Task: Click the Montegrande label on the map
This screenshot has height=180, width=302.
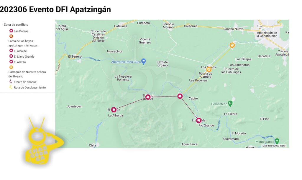Action: [265, 142]
